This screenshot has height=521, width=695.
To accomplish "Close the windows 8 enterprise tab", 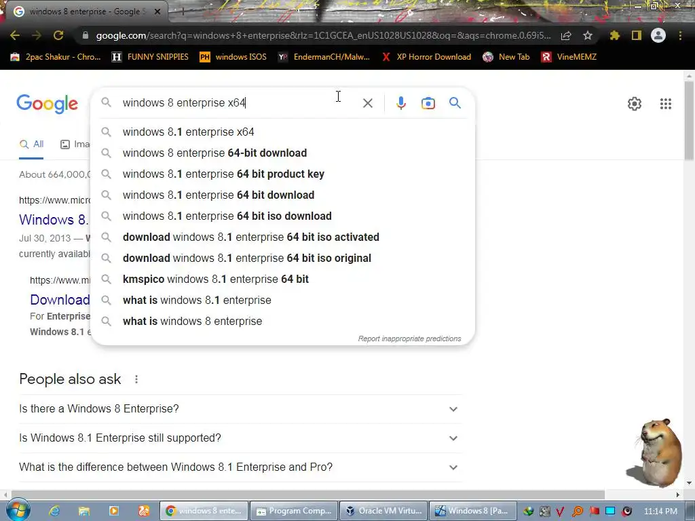I will coord(157,12).
